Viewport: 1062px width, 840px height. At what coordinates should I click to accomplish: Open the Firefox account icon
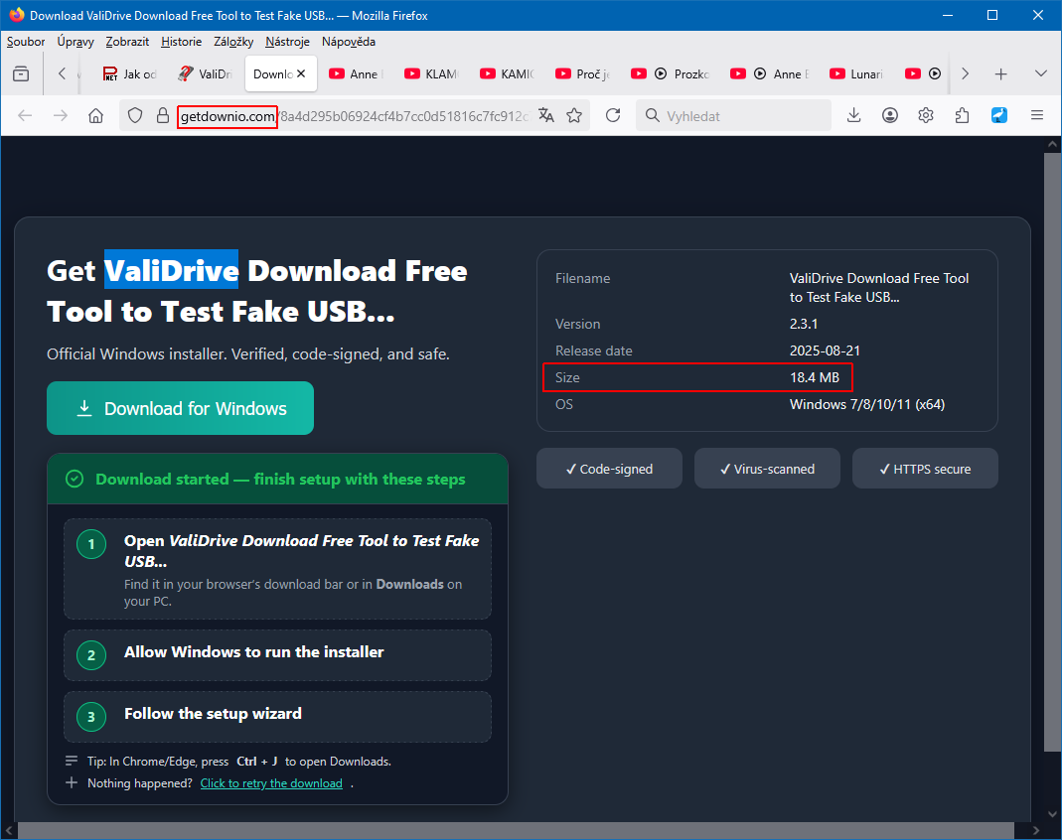(x=890, y=116)
